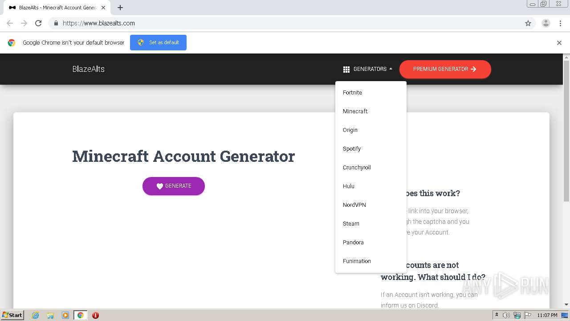Collapse the GENERATORS dropdown arrow

click(391, 69)
